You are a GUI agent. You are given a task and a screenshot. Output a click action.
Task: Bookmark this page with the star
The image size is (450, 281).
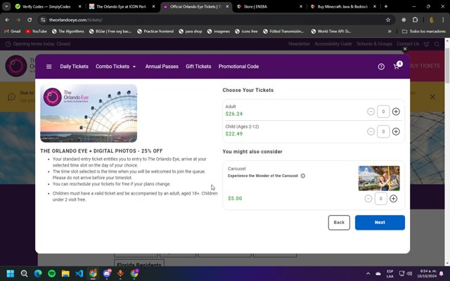(x=388, y=20)
